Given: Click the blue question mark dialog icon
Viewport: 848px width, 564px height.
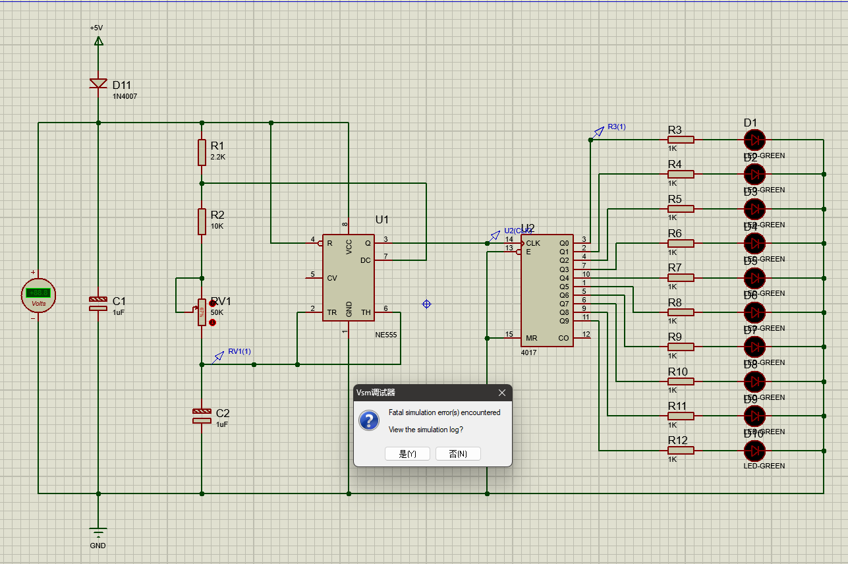Looking at the screenshot, I should [369, 420].
